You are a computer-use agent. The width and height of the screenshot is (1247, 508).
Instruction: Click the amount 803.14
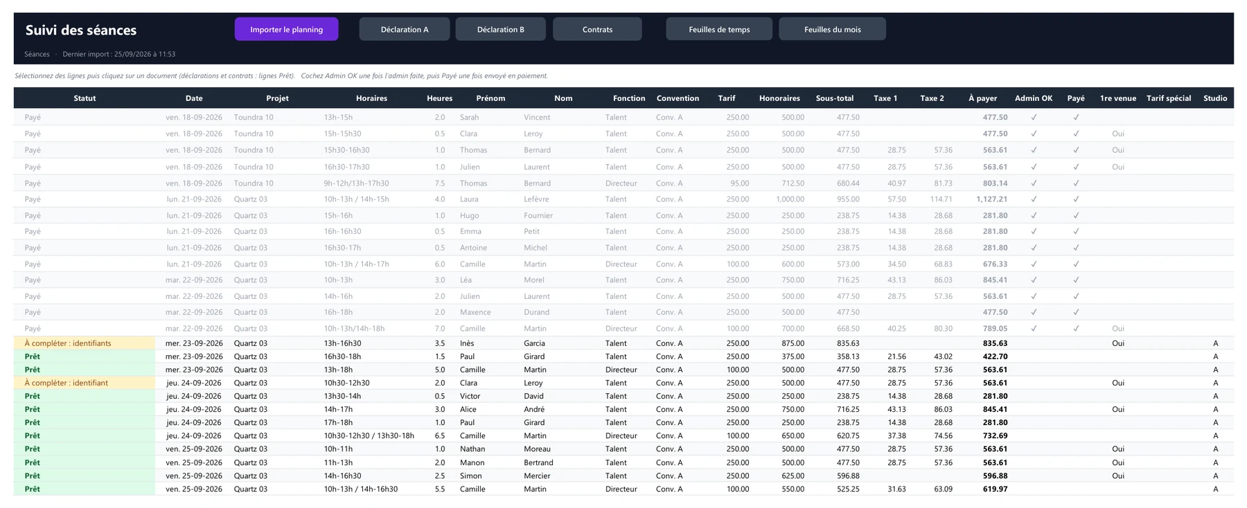[995, 183]
